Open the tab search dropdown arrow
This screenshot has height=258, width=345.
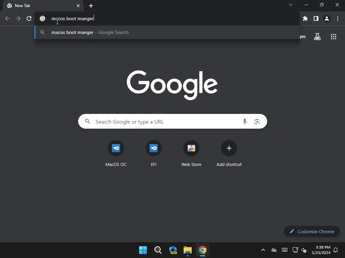pyautogui.click(x=291, y=5)
